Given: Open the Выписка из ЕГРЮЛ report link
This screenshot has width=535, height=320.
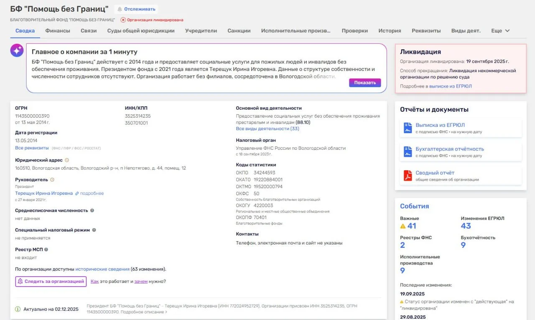Looking at the screenshot, I should (440, 125).
